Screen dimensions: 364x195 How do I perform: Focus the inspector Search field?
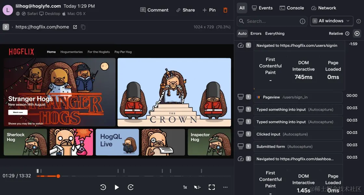point(272,21)
